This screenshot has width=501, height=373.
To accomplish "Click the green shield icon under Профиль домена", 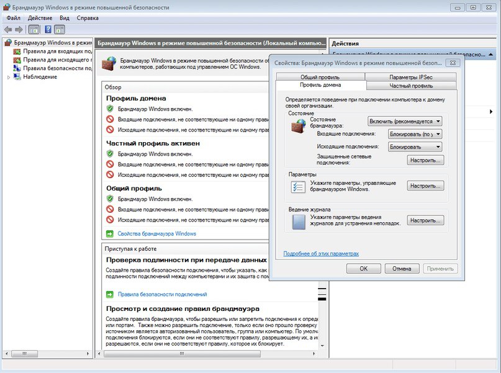I will [110, 109].
